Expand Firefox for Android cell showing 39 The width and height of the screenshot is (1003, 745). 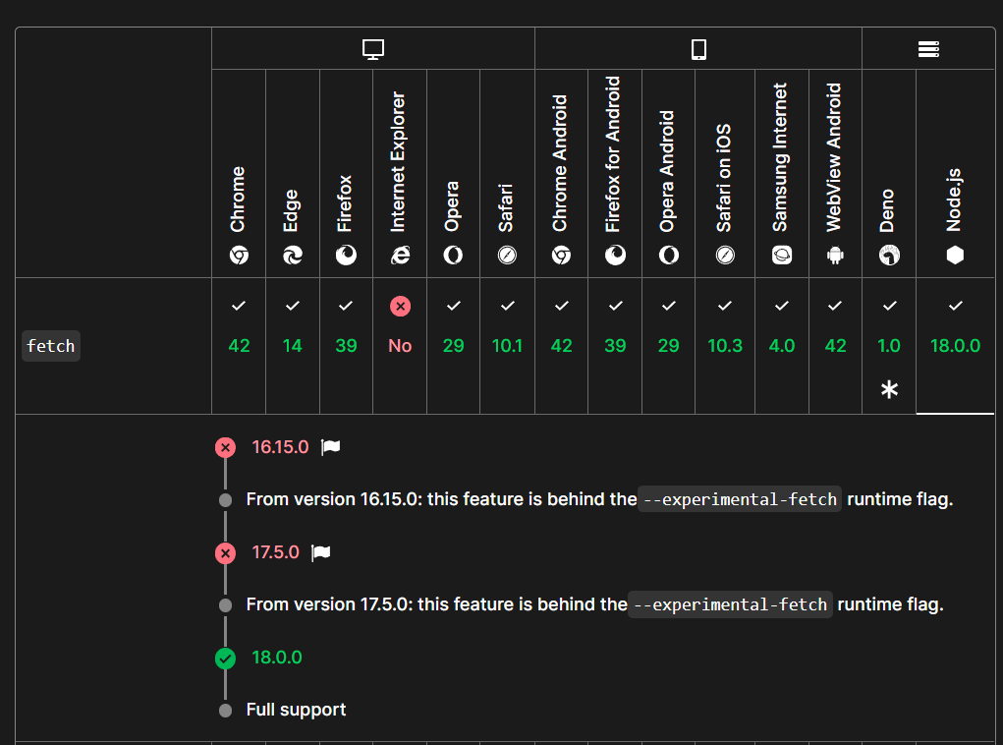tap(615, 346)
